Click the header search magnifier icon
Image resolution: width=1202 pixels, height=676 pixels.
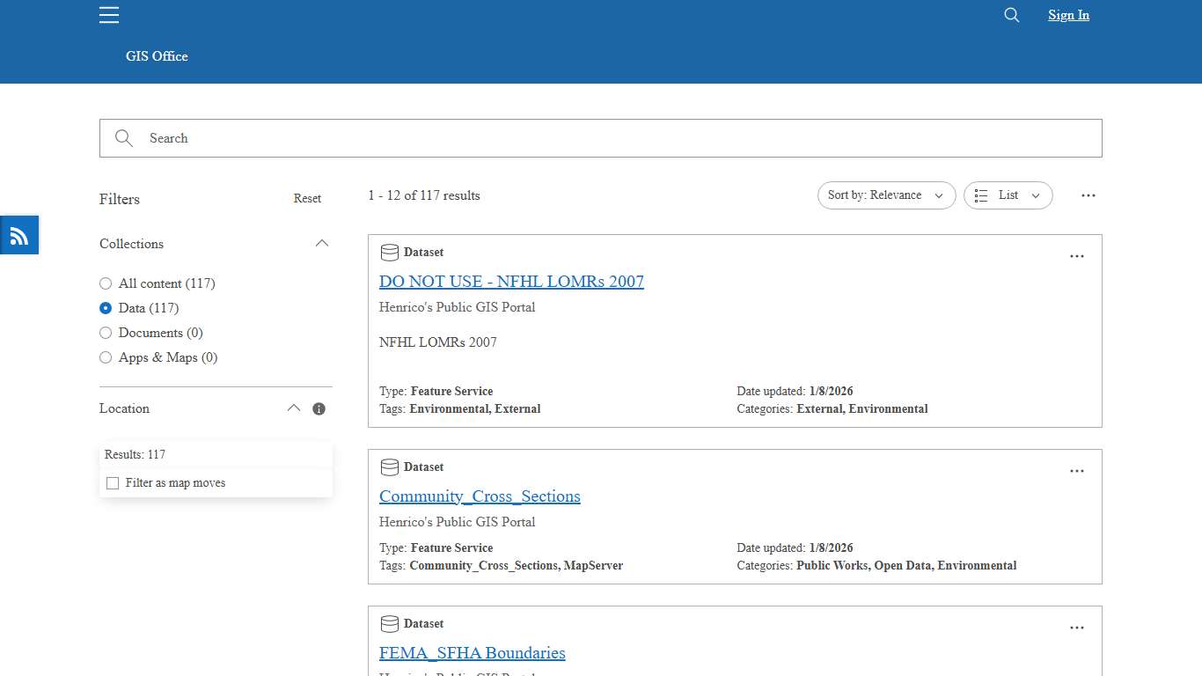pos(1012,15)
